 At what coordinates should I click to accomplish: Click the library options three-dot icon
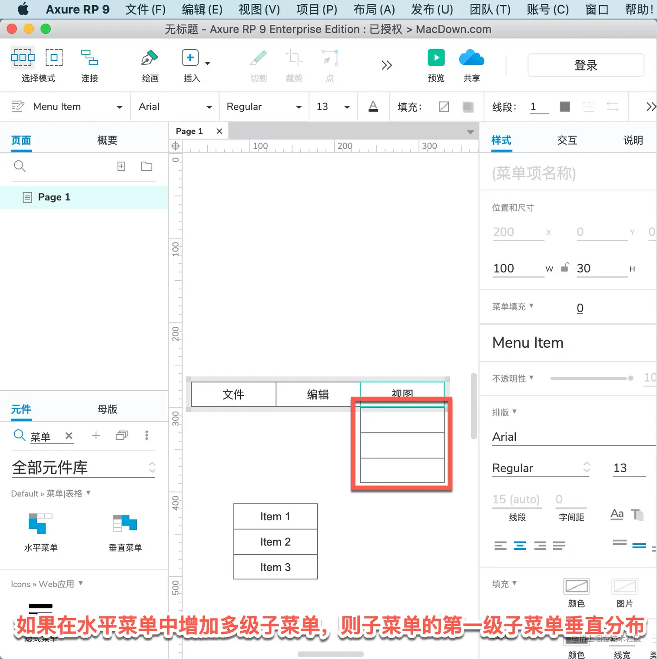point(147,435)
